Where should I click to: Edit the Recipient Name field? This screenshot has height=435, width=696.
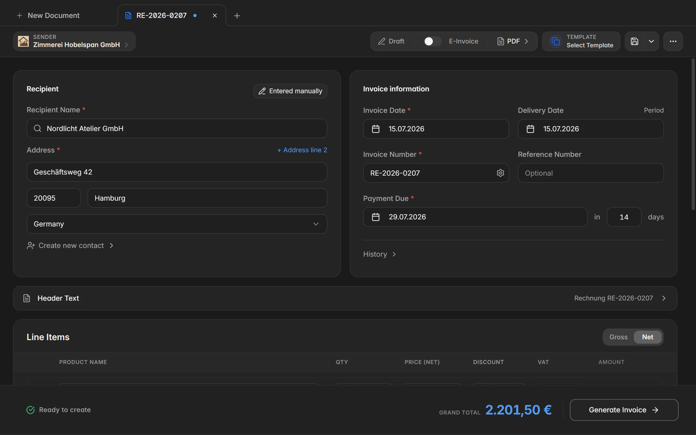tap(177, 128)
